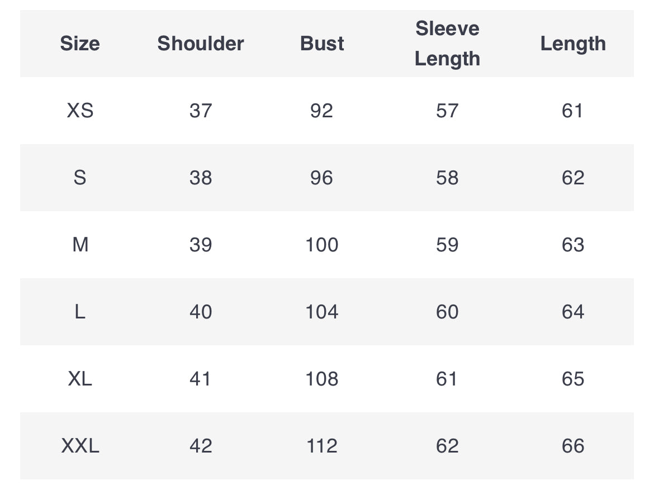Click the L size row label

tap(80, 312)
